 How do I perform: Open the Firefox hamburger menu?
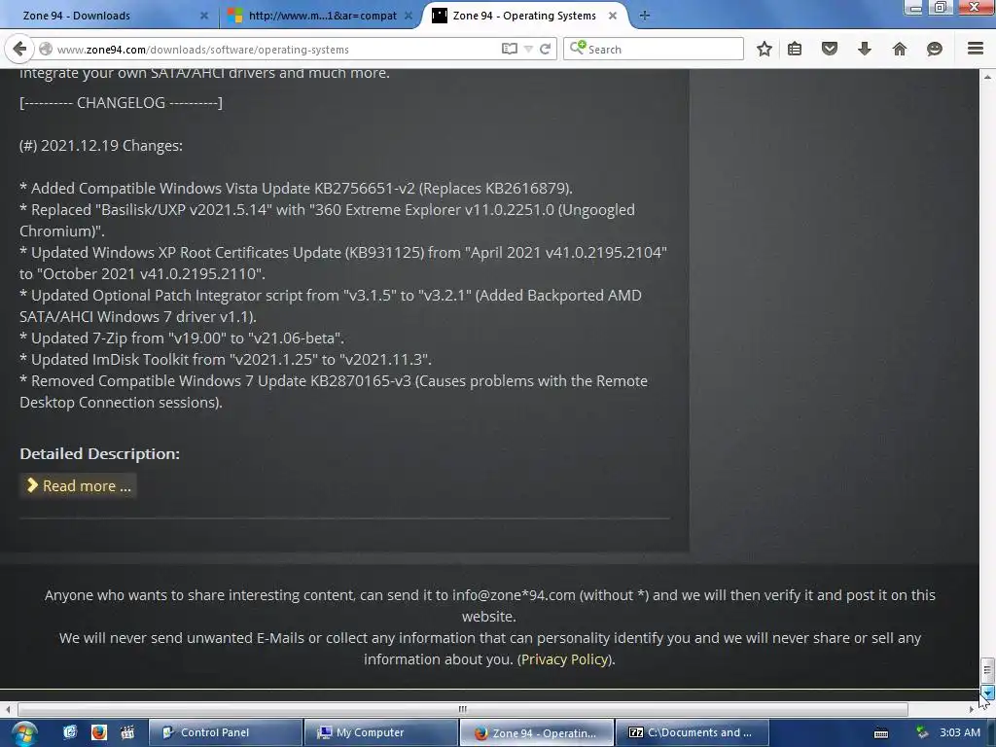[x=976, y=49]
